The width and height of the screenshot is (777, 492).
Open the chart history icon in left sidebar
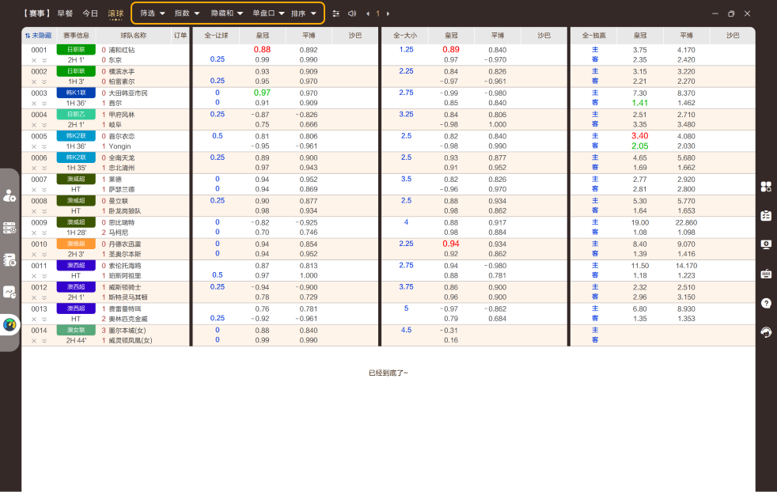pos(9,293)
